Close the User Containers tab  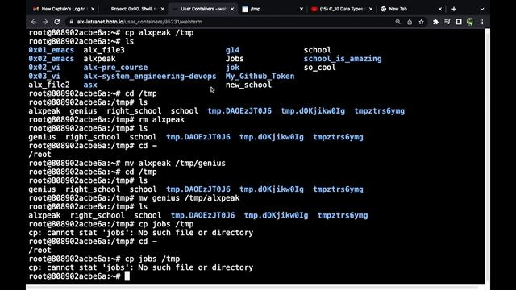pos(232,9)
